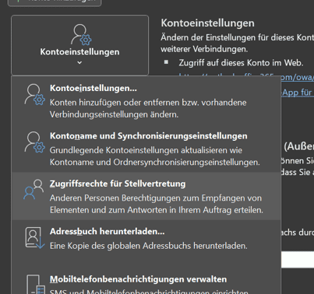Open the owa web access link
Screen dimensions: 314x294
[x=298, y=77]
